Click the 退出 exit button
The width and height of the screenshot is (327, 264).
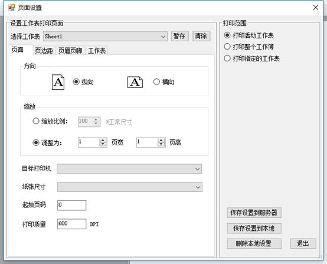(303, 243)
